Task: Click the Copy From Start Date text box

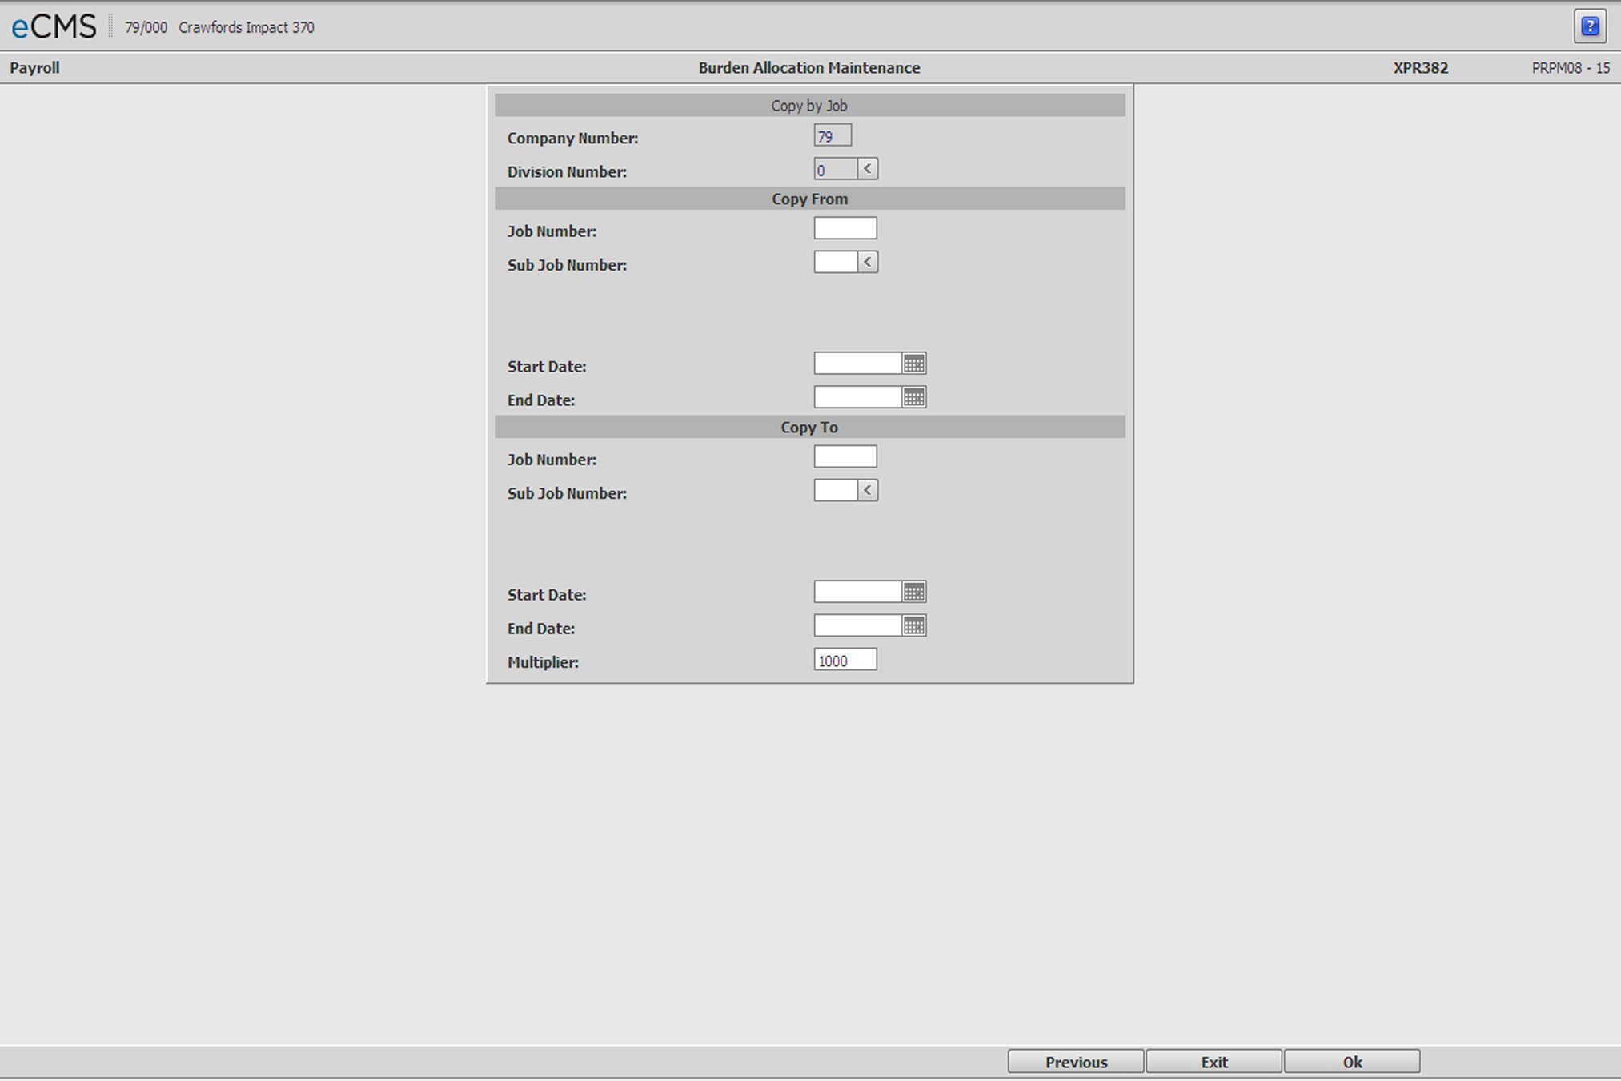Action: tap(858, 363)
